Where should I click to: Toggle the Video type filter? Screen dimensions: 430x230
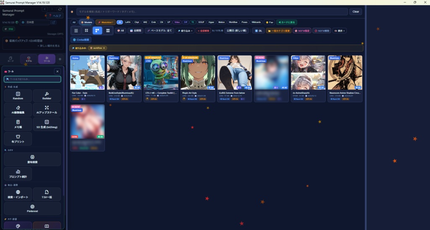pos(177,22)
